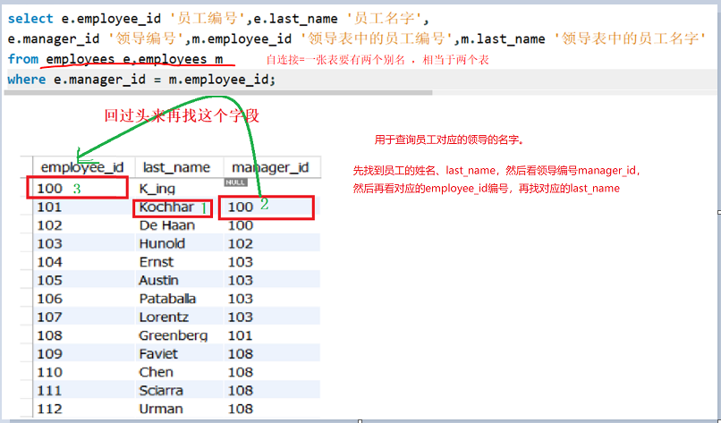Click the Austin last_name cell
Screen dimensions: 721x423
tap(179, 281)
